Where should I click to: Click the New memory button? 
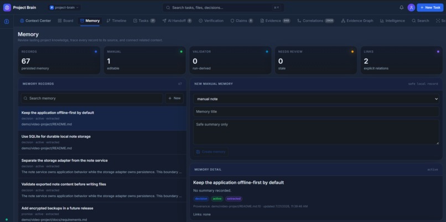point(174,98)
